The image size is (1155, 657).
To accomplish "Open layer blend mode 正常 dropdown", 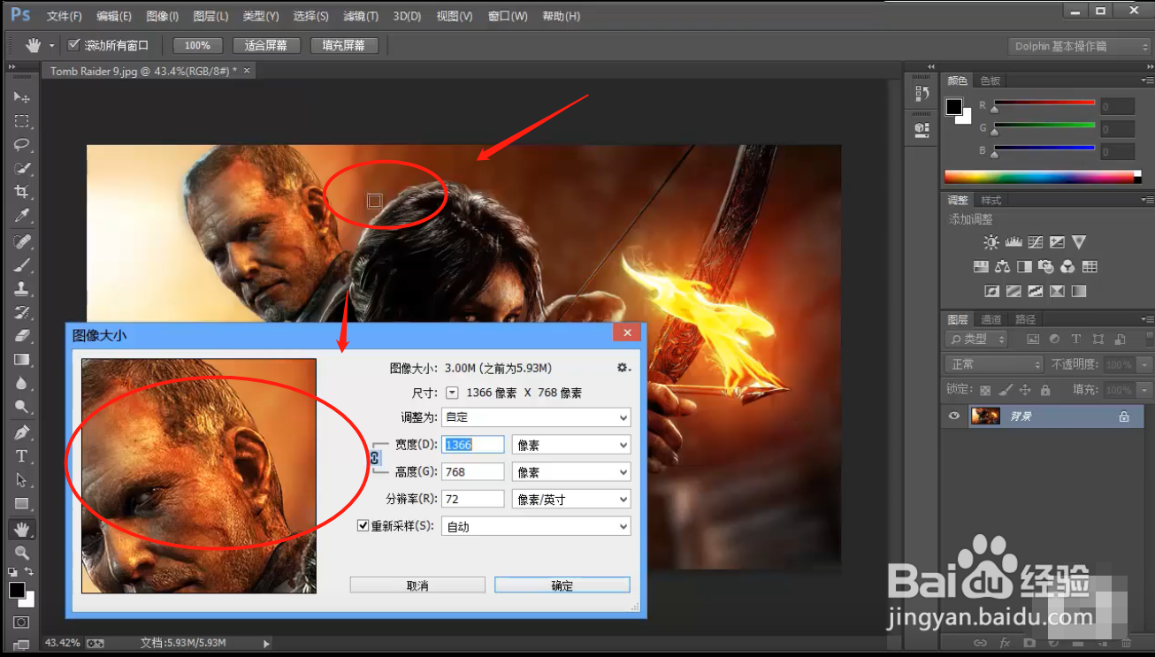I will tap(994, 364).
